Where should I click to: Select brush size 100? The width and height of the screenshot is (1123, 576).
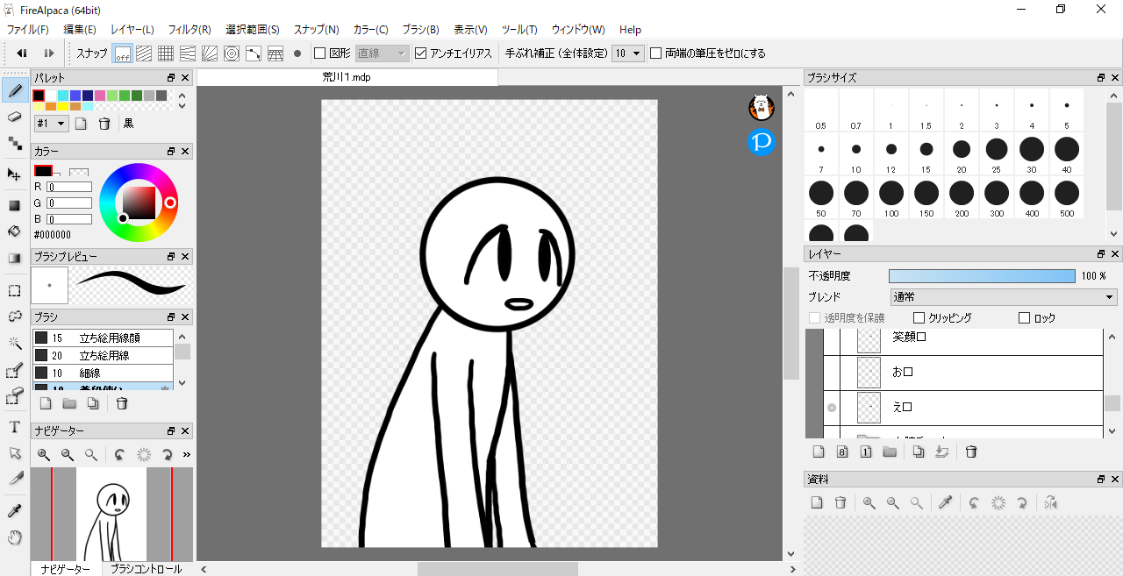[x=891, y=198]
